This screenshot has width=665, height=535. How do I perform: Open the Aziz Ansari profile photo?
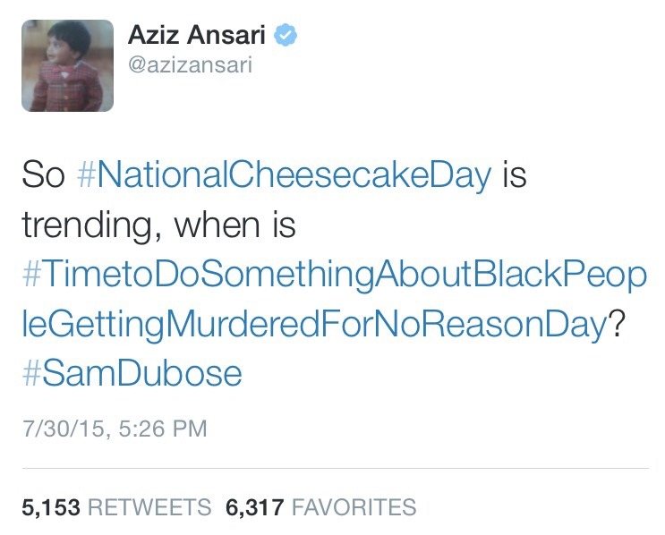(68, 65)
